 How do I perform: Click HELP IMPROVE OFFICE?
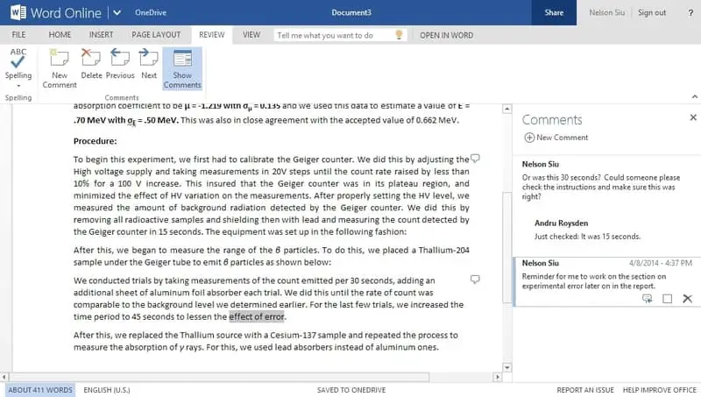pyautogui.click(x=660, y=390)
